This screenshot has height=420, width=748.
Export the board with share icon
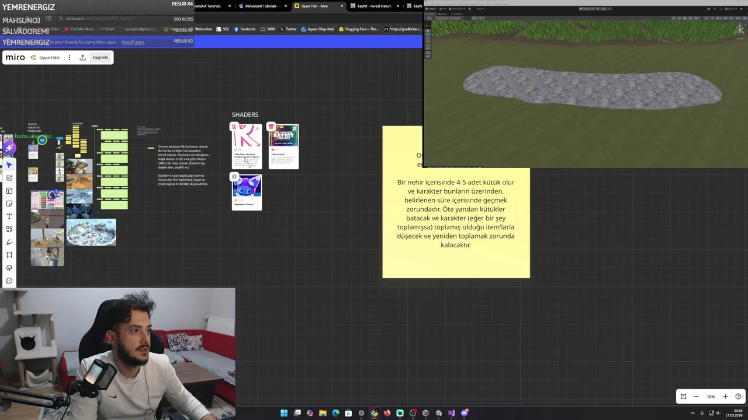coord(82,57)
